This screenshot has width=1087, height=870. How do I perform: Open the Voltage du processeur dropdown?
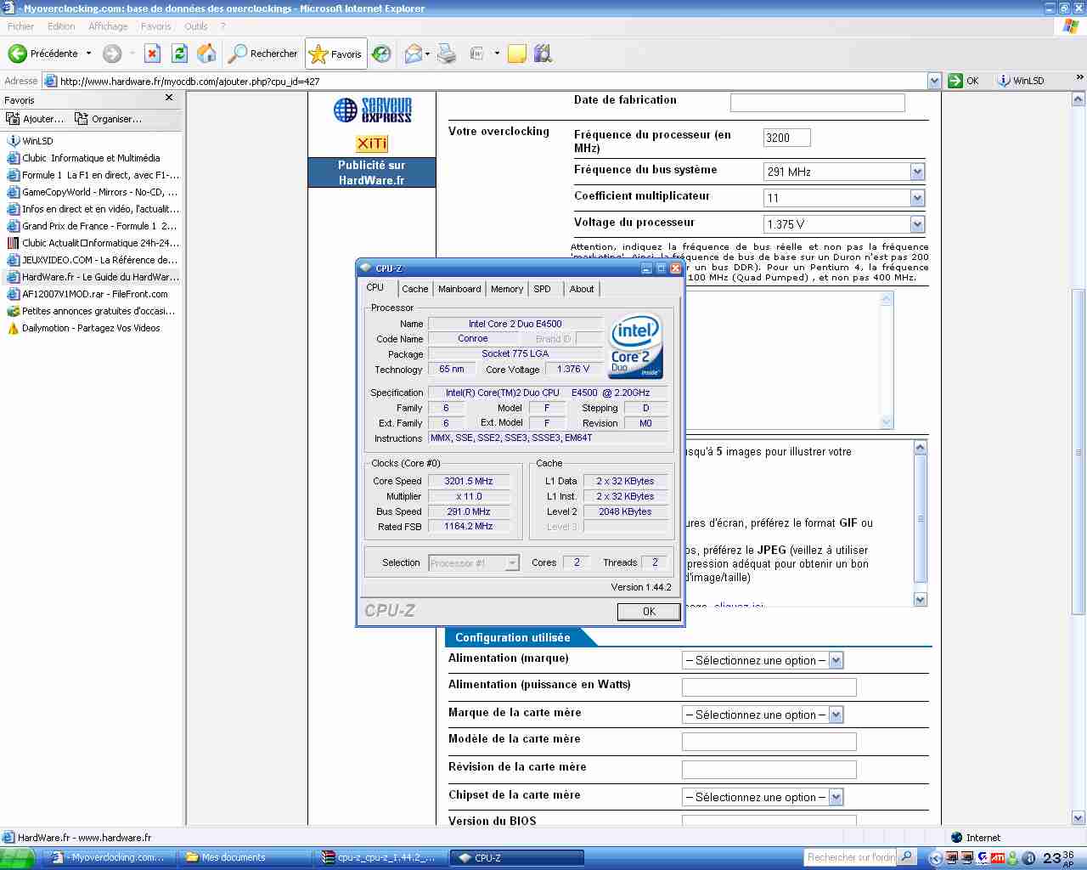pyautogui.click(x=844, y=224)
